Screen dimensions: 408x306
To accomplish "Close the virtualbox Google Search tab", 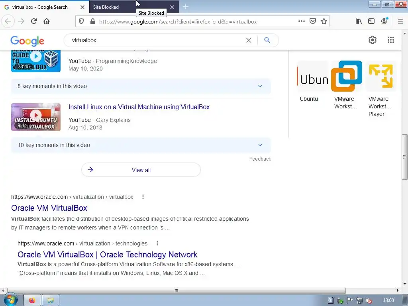I will [x=82, y=7].
